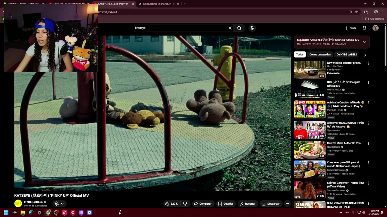Viewport: 387px width, 217px height.
Task: Click the teal swirl app taskbar icon
Action: (31, 212)
